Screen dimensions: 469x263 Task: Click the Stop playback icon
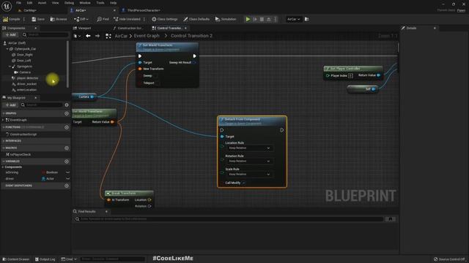click(x=262, y=19)
